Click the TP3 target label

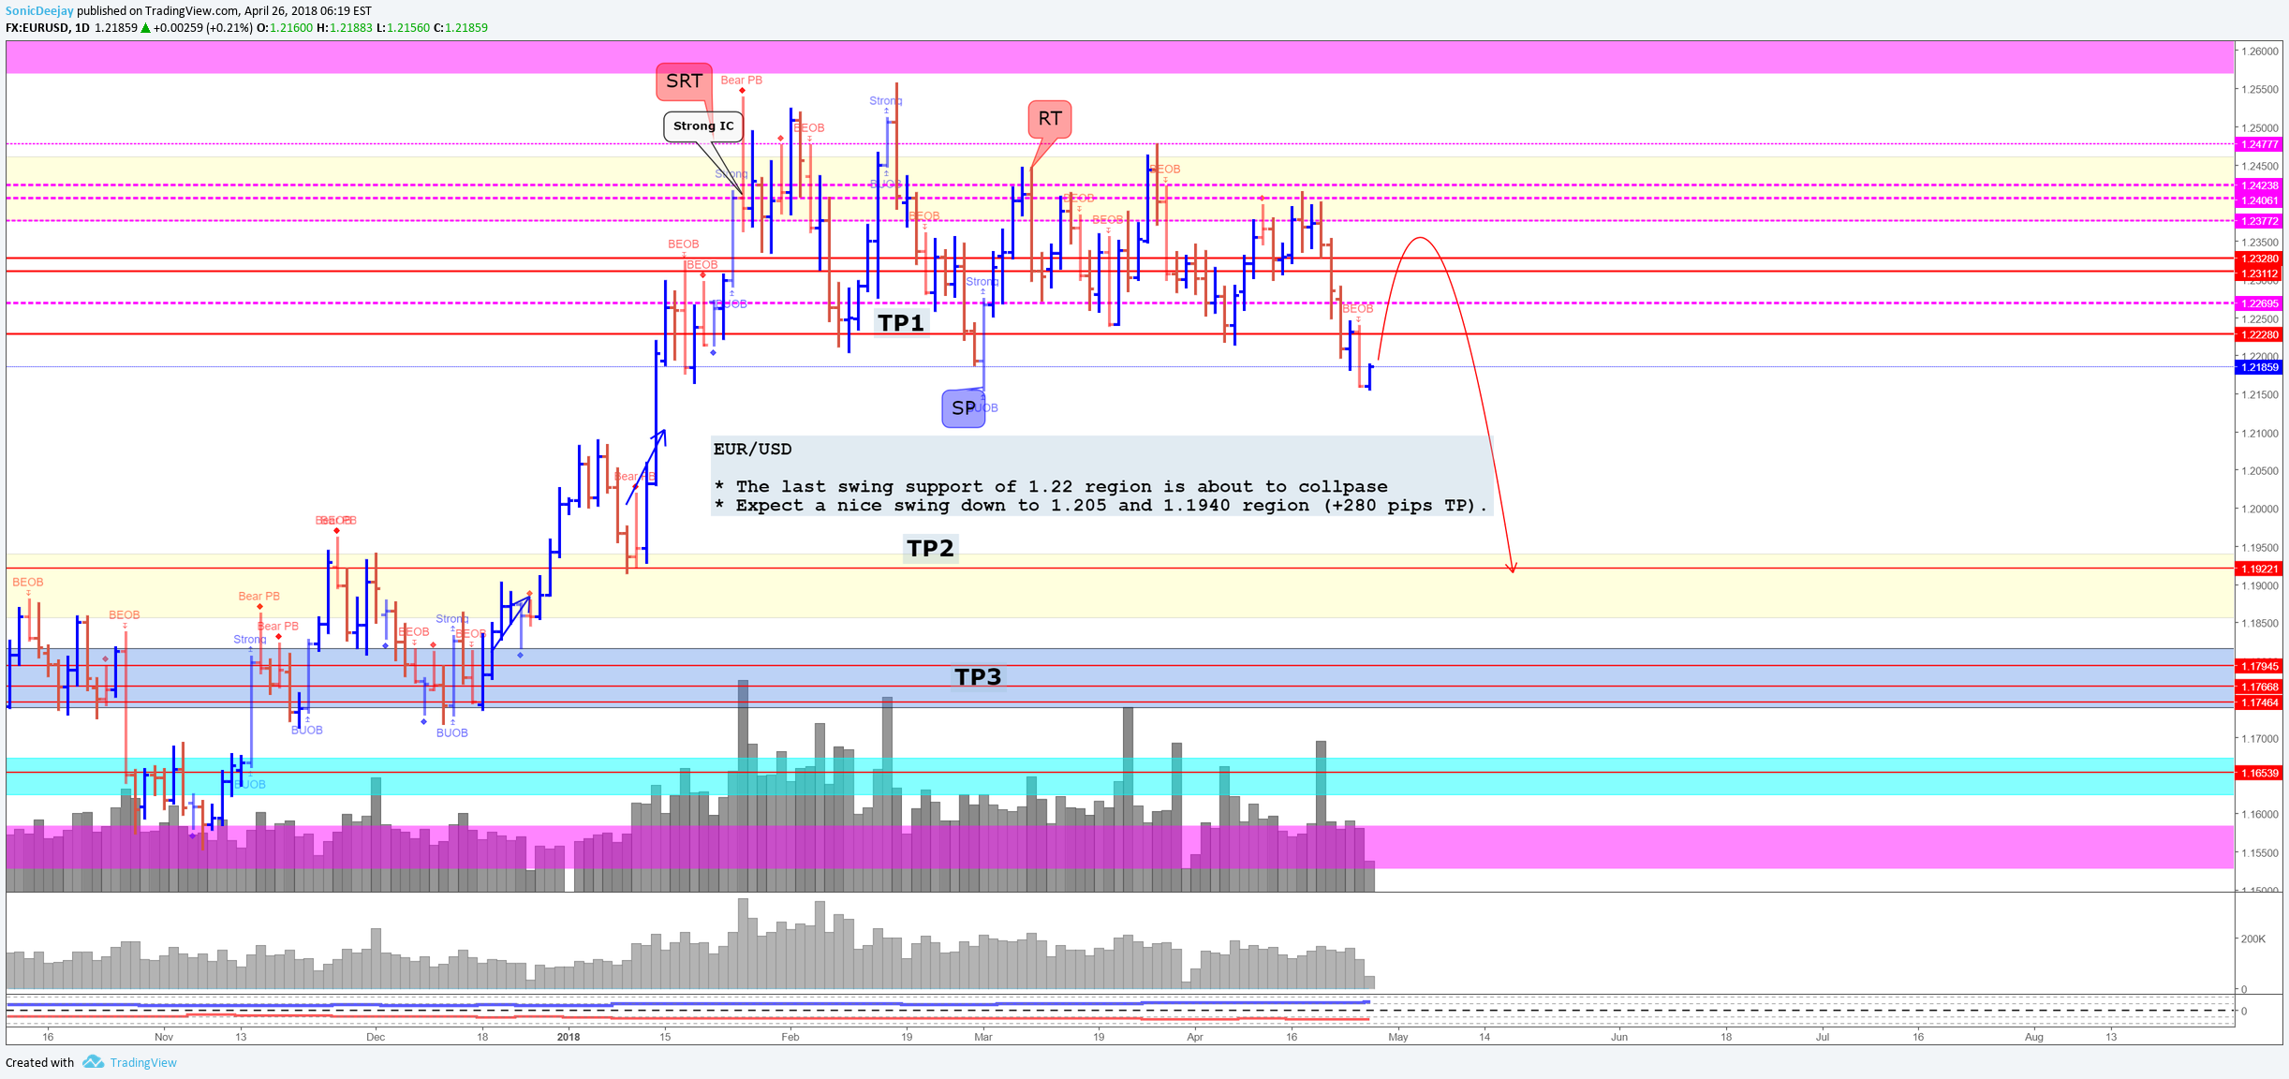(977, 676)
